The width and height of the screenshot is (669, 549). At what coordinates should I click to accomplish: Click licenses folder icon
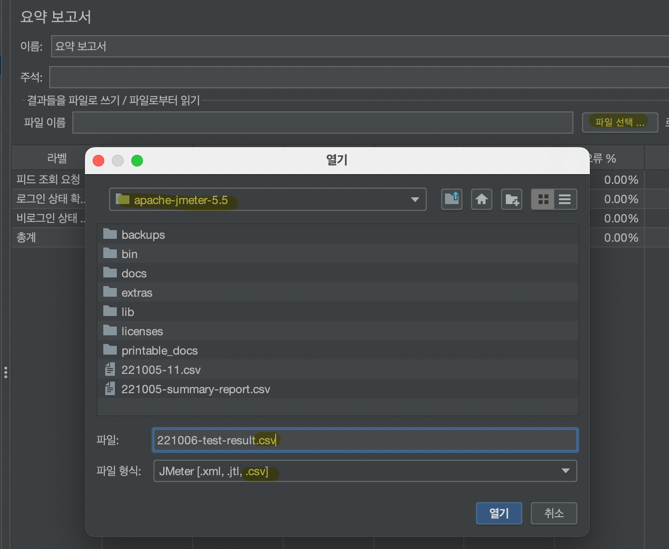click(110, 330)
